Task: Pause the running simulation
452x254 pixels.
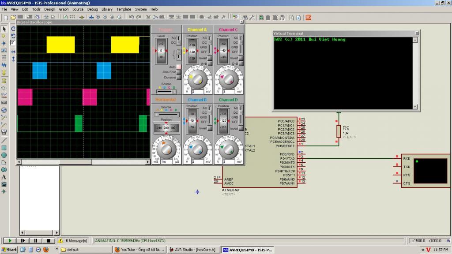Action: point(35,241)
